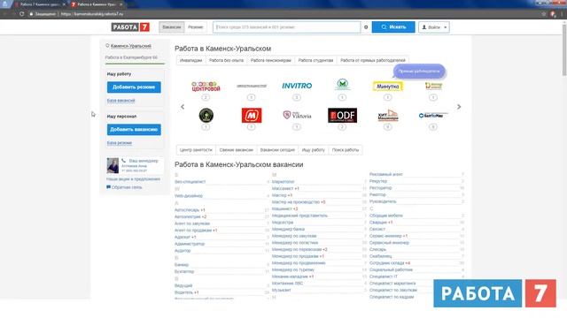Screen dimensions: 567x318
Task: Show previous employer logos with left arrow
Action: coord(183,107)
